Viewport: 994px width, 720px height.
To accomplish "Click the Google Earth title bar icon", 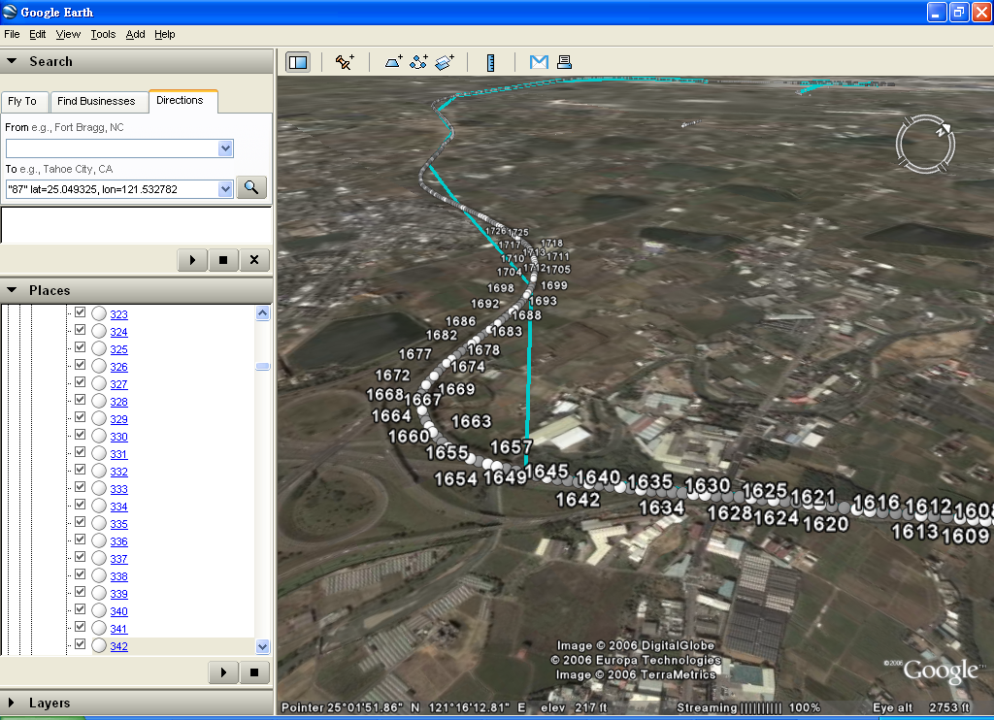I will 10,12.
